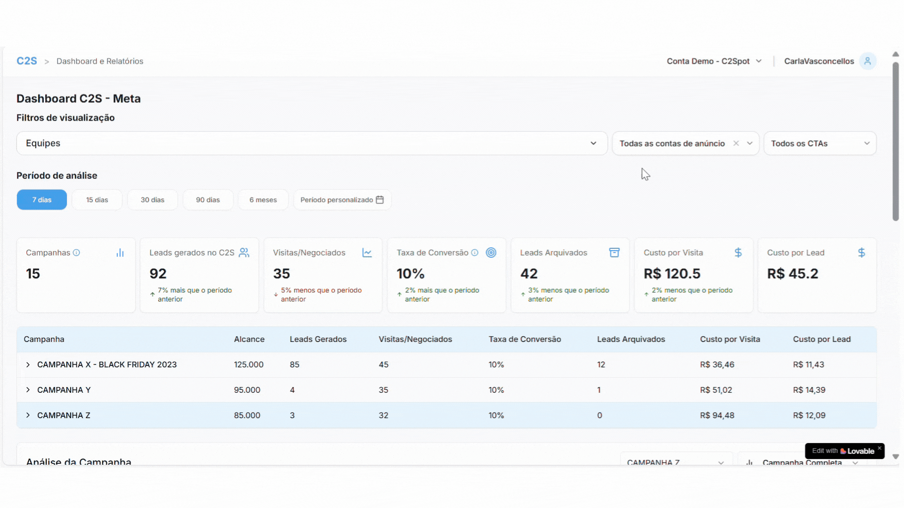Select the 30 dias period
Image resolution: width=904 pixels, height=508 pixels.
coord(153,200)
